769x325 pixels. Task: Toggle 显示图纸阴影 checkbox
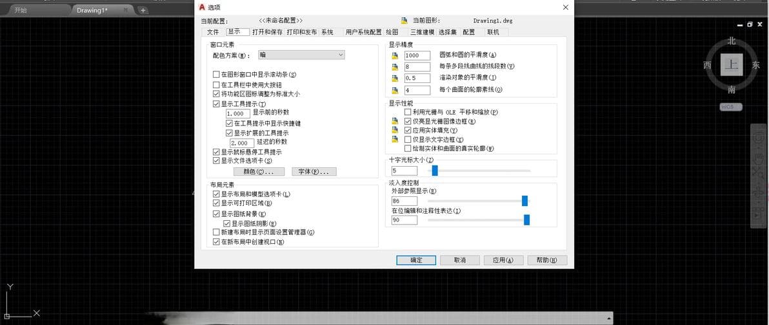(x=226, y=224)
